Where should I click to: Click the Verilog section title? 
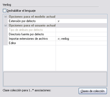pyautogui.click(x=7, y=5)
